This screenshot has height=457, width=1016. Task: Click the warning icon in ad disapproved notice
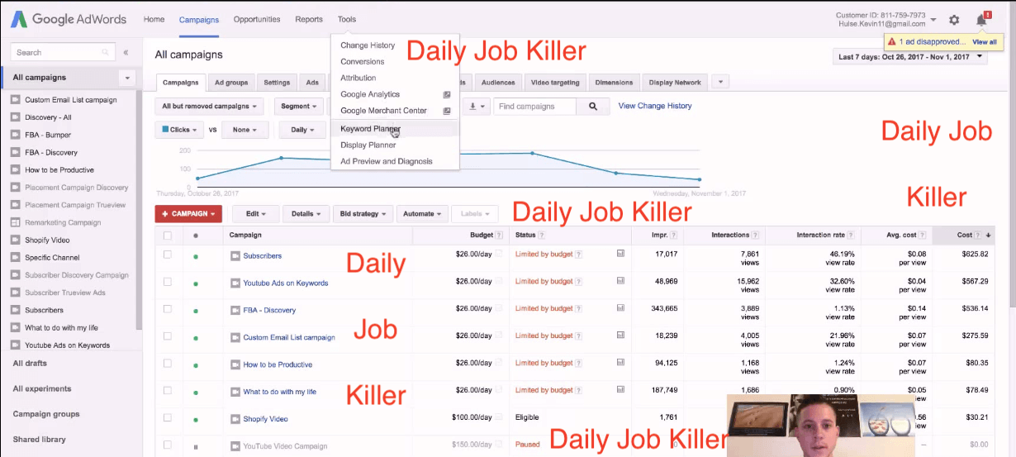pos(893,41)
